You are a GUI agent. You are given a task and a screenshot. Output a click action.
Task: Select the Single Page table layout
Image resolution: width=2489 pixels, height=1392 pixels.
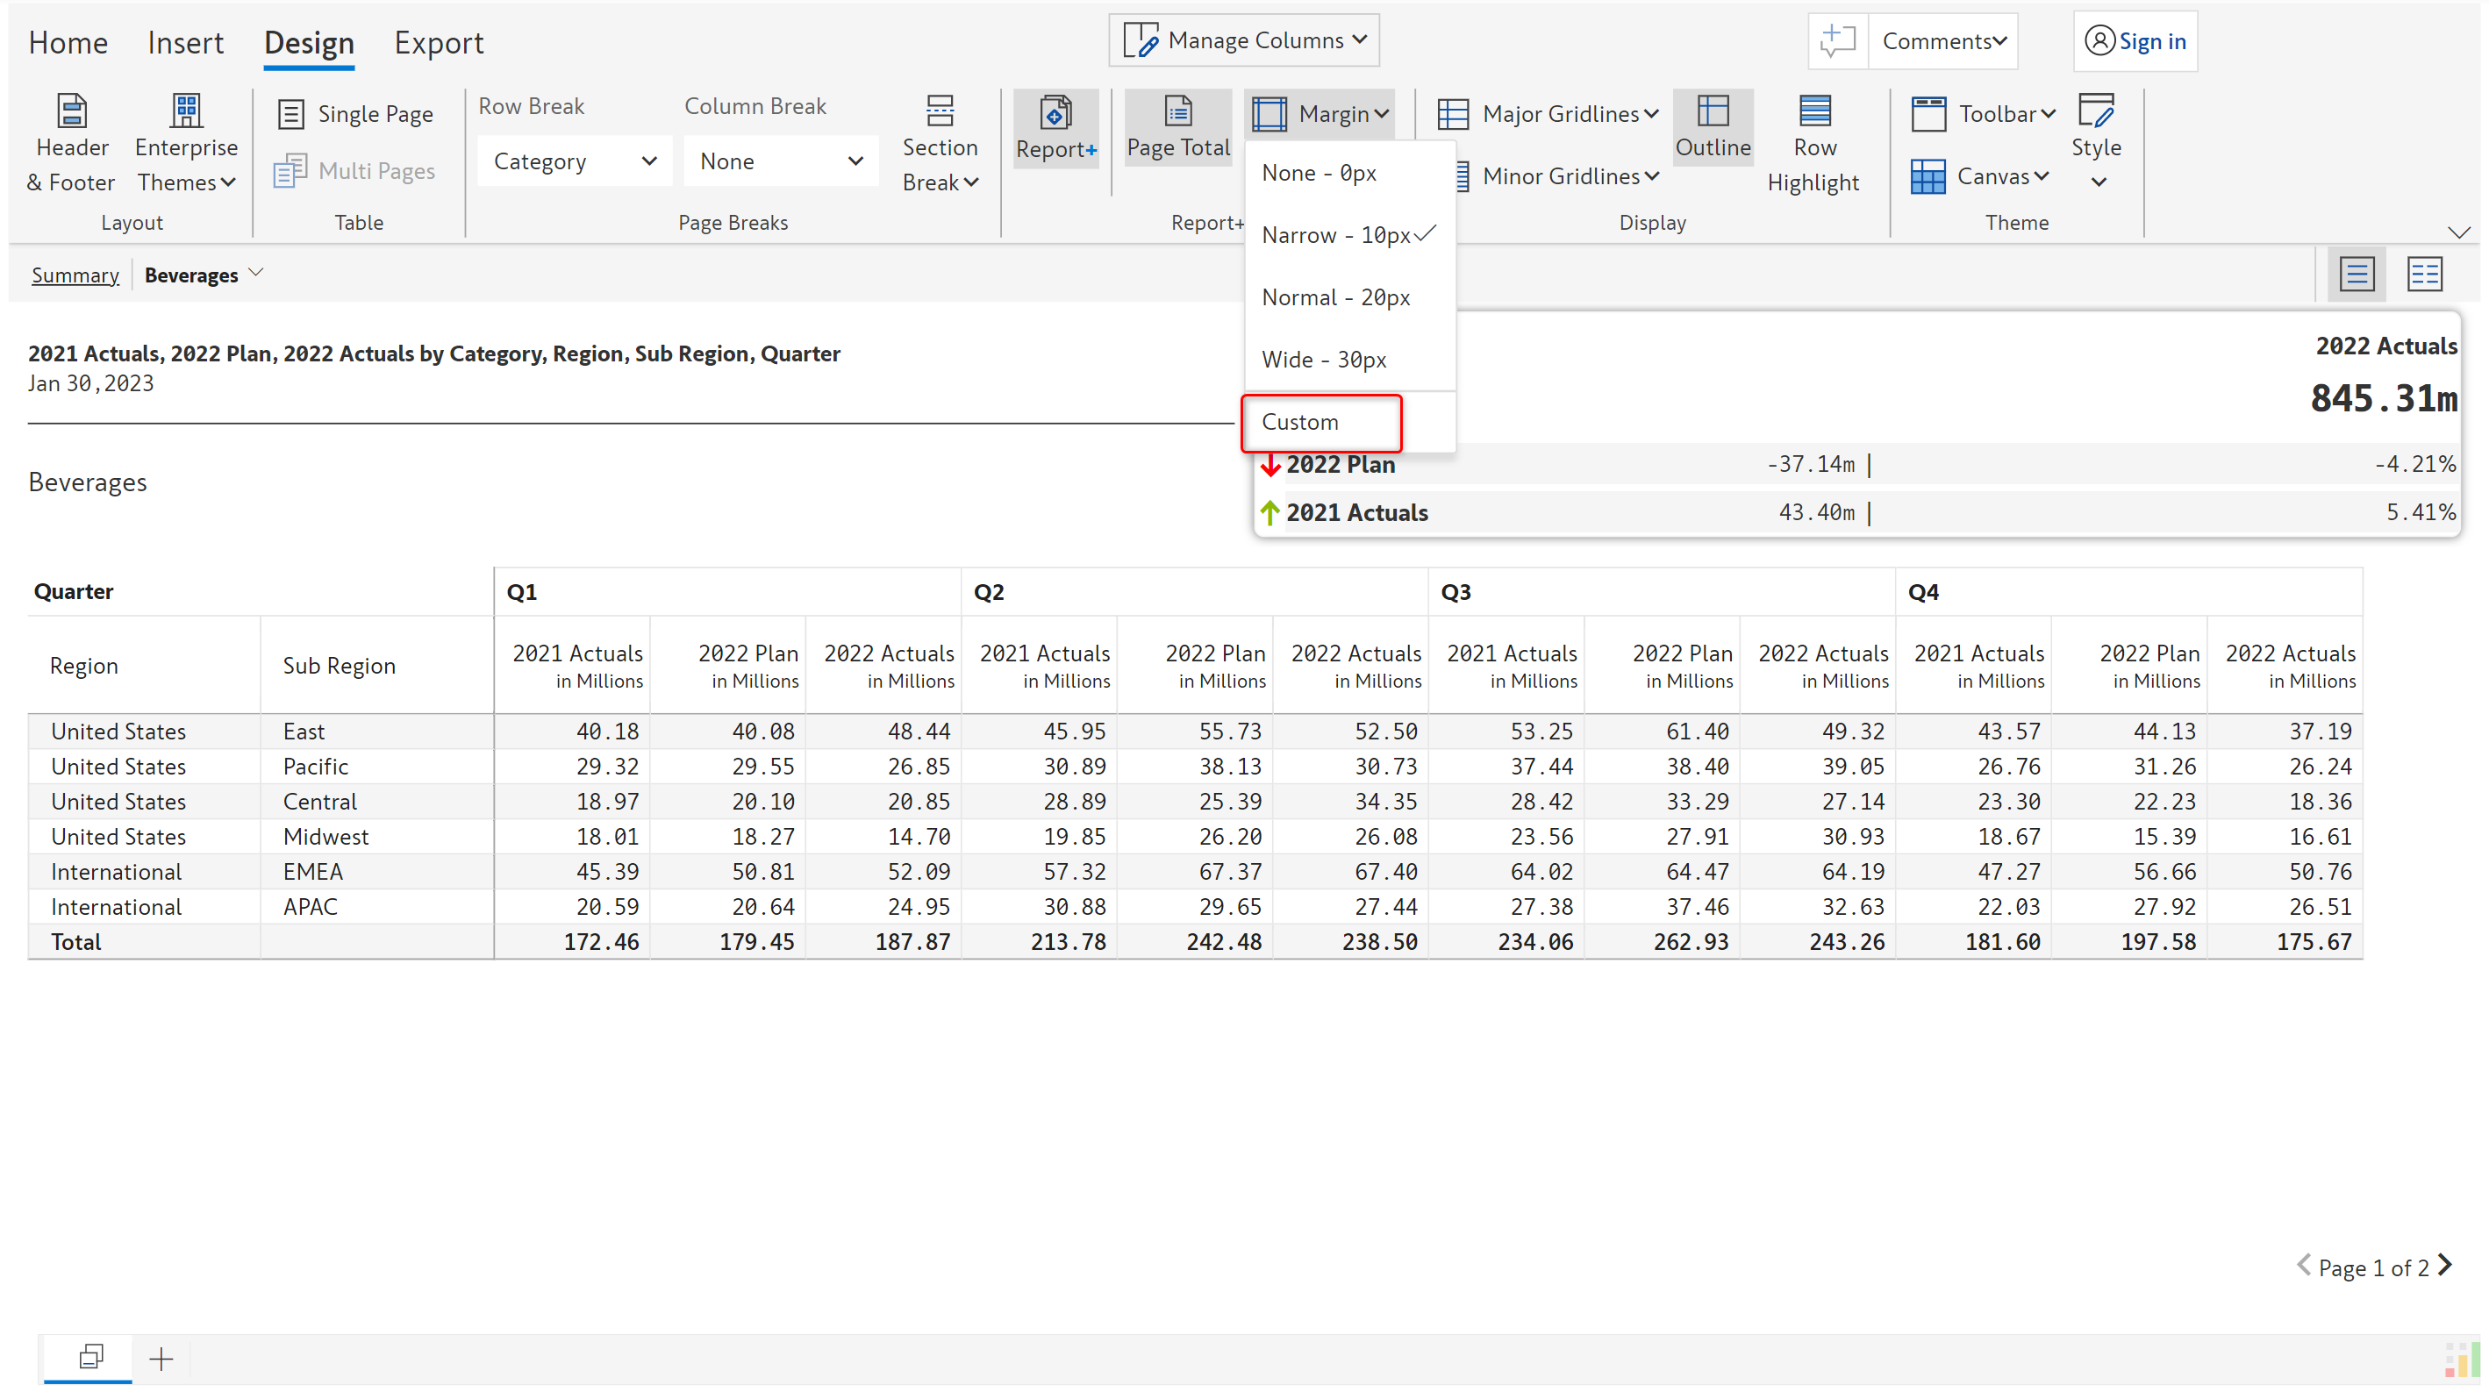355,114
